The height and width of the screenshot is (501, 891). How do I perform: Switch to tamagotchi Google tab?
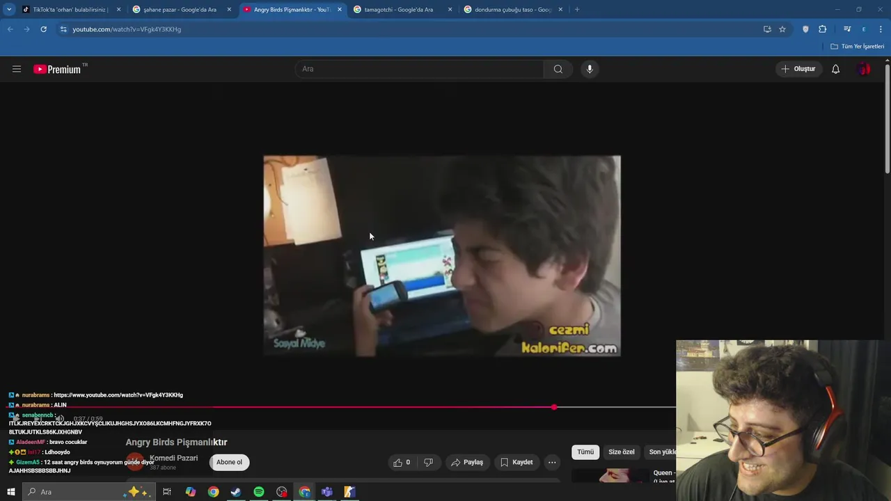398,10
